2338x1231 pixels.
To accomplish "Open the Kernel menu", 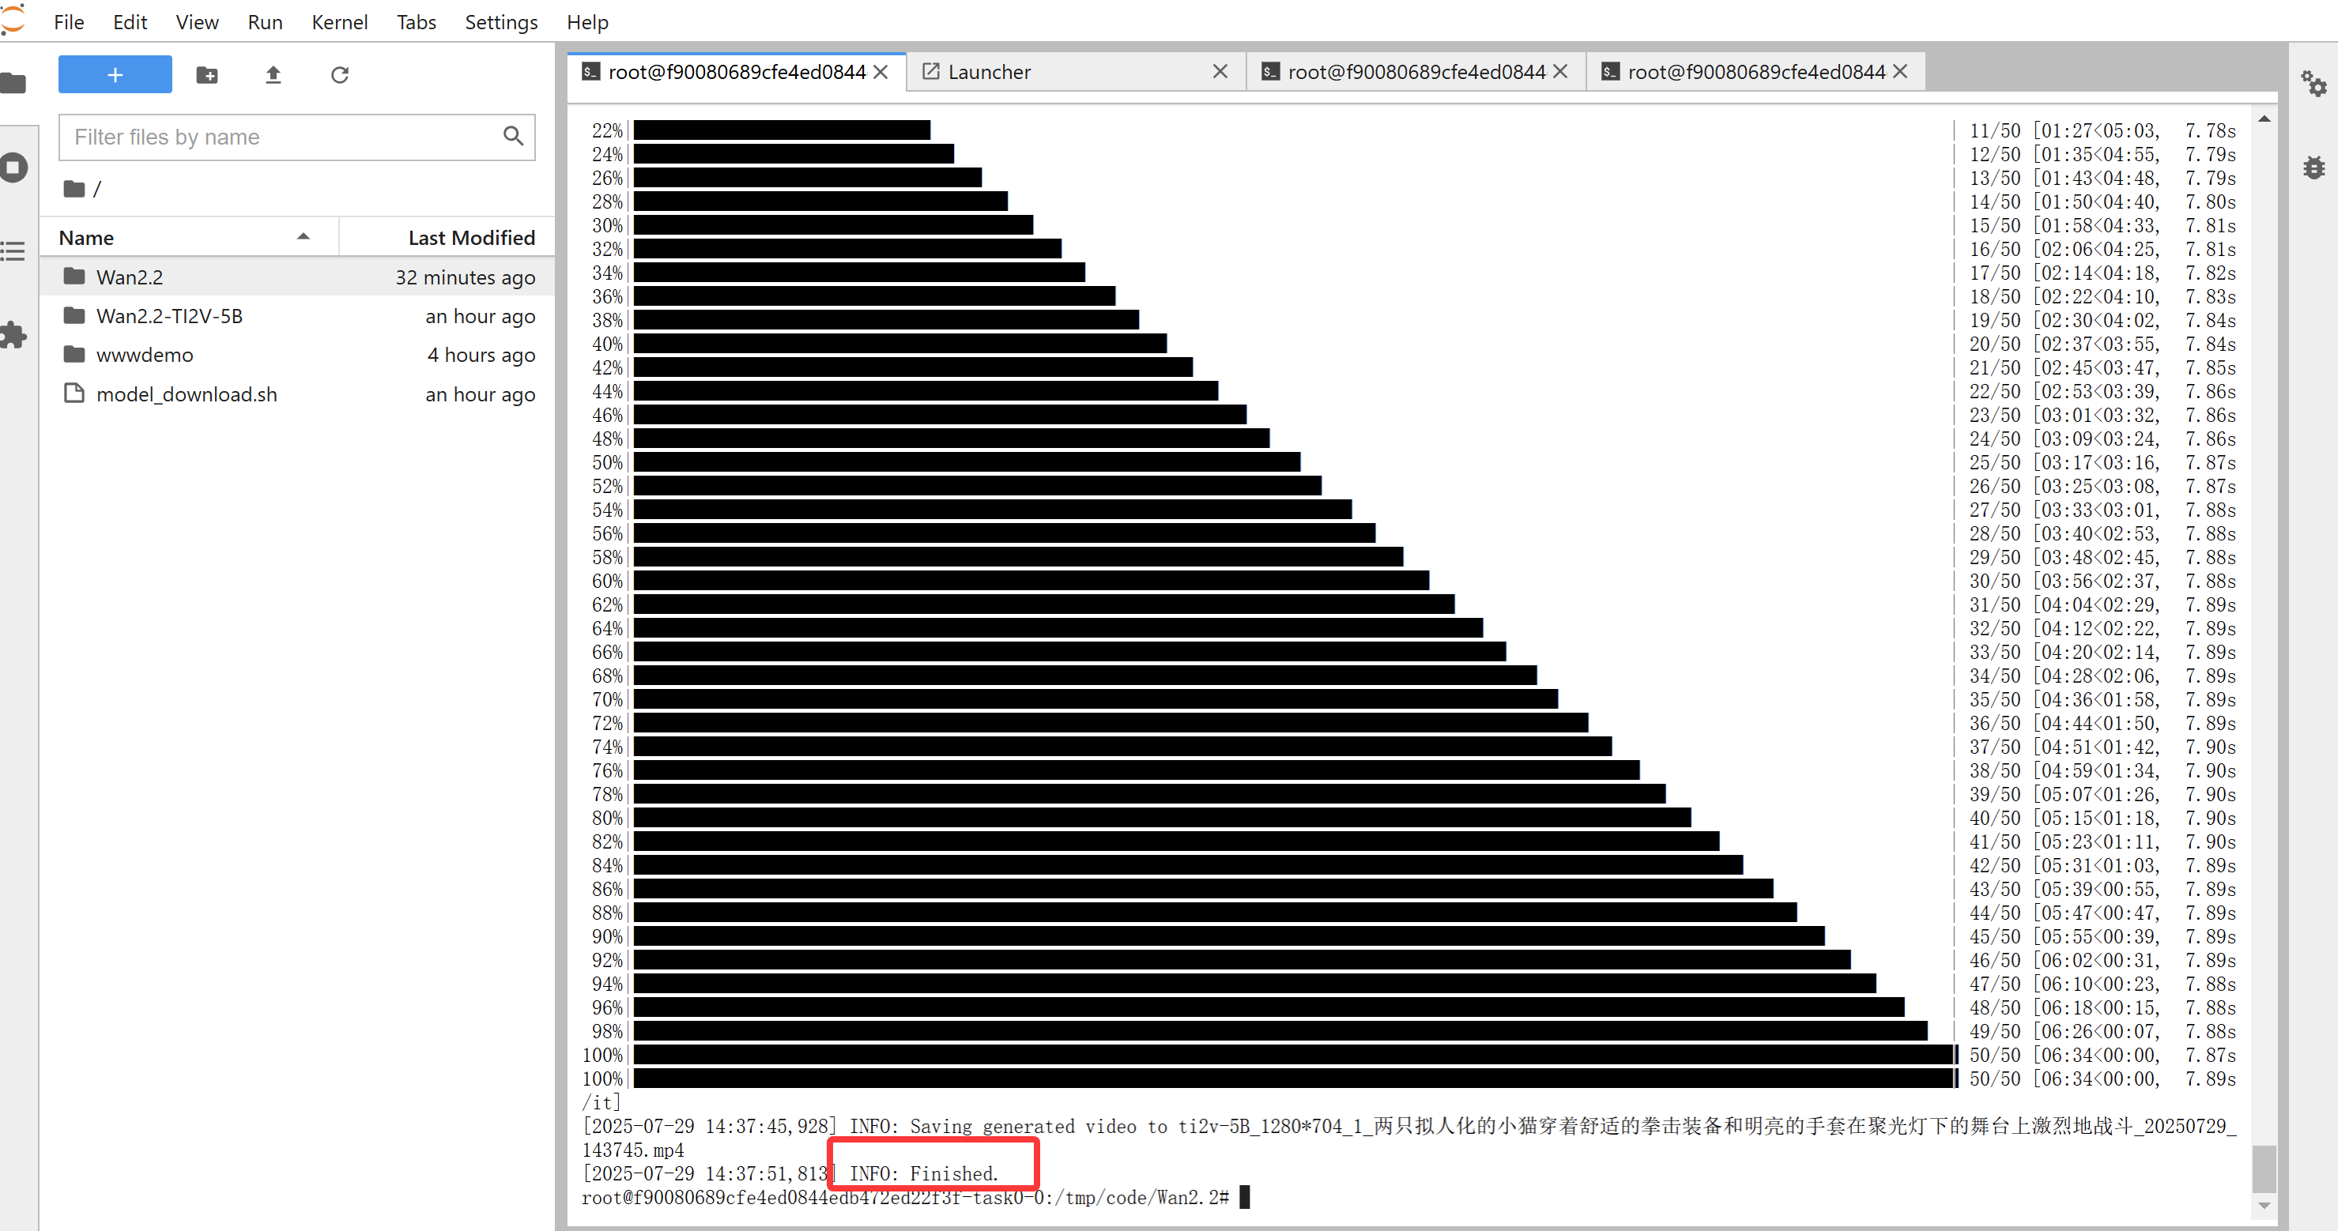I will (x=339, y=22).
